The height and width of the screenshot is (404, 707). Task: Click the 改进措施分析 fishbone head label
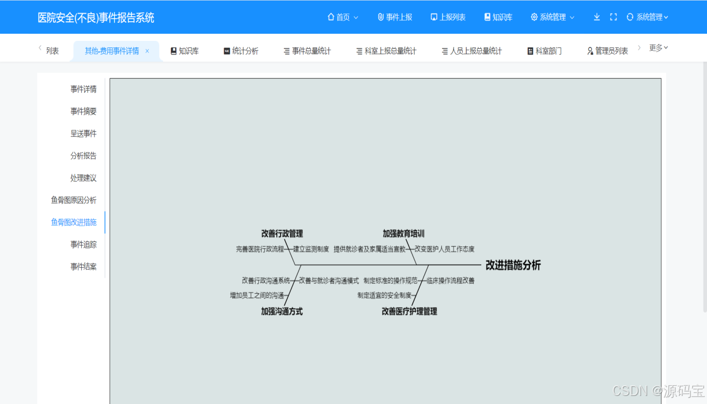(x=513, y=265)
